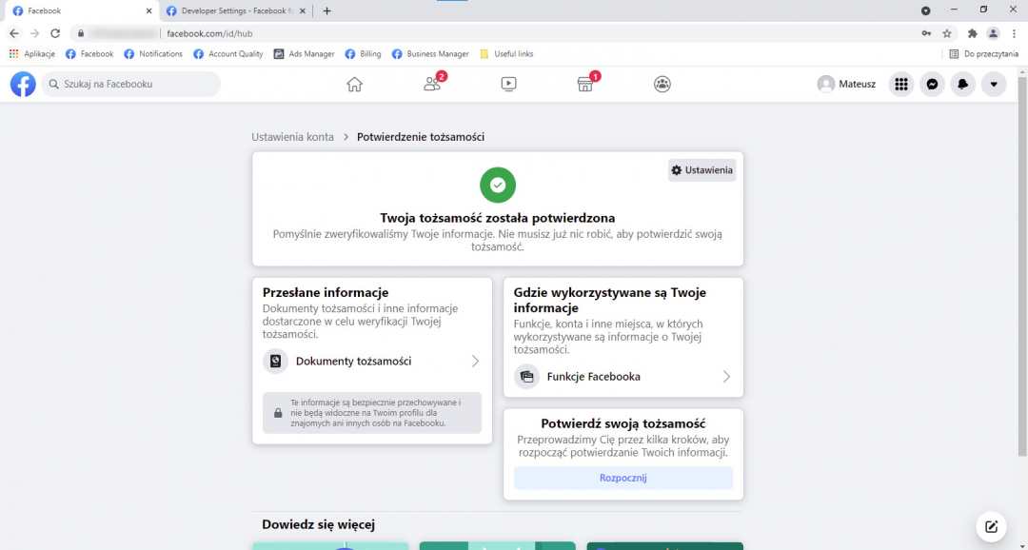Click the new message compose icon

tap(991, 526)
